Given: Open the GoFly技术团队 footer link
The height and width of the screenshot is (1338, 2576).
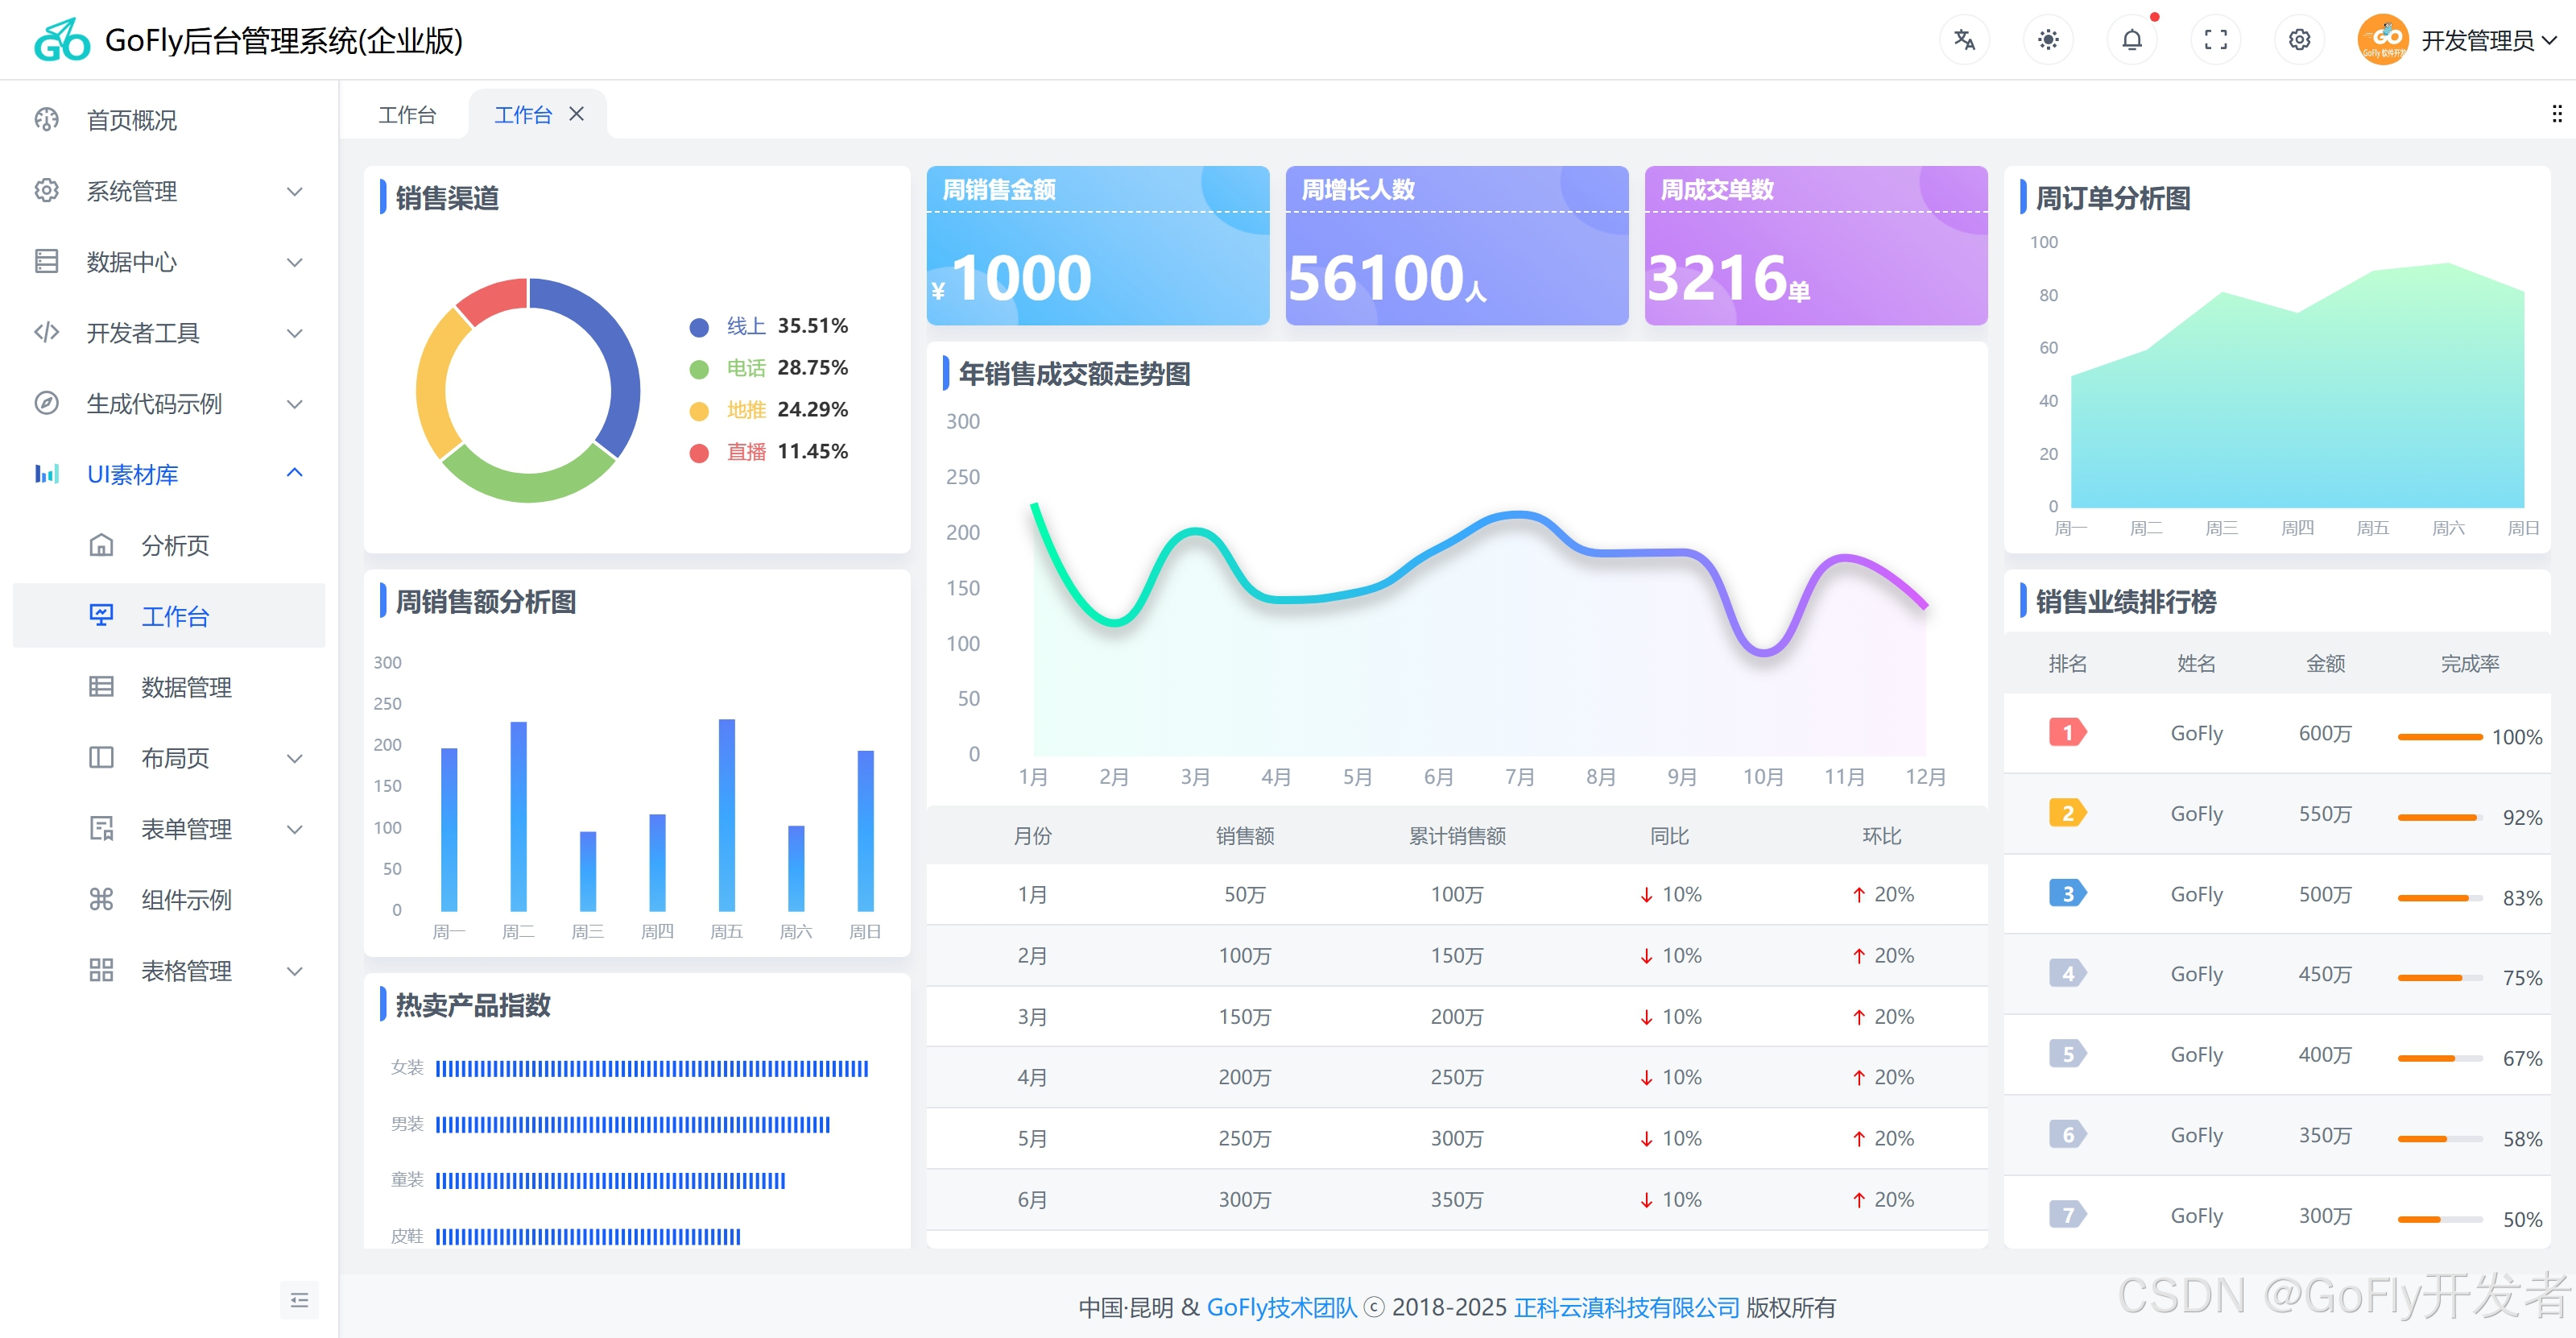Looking at the screenshot, I should point(1281,1307).
